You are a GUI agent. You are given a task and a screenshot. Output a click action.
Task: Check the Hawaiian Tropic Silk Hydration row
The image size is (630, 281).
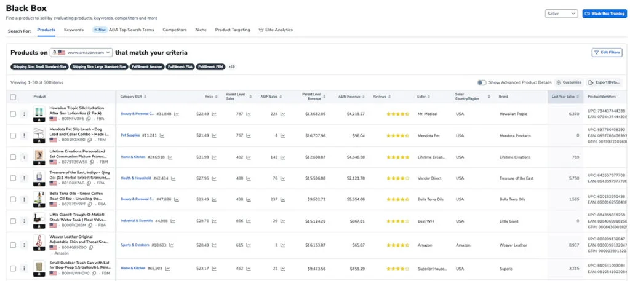tap(14, 114)
